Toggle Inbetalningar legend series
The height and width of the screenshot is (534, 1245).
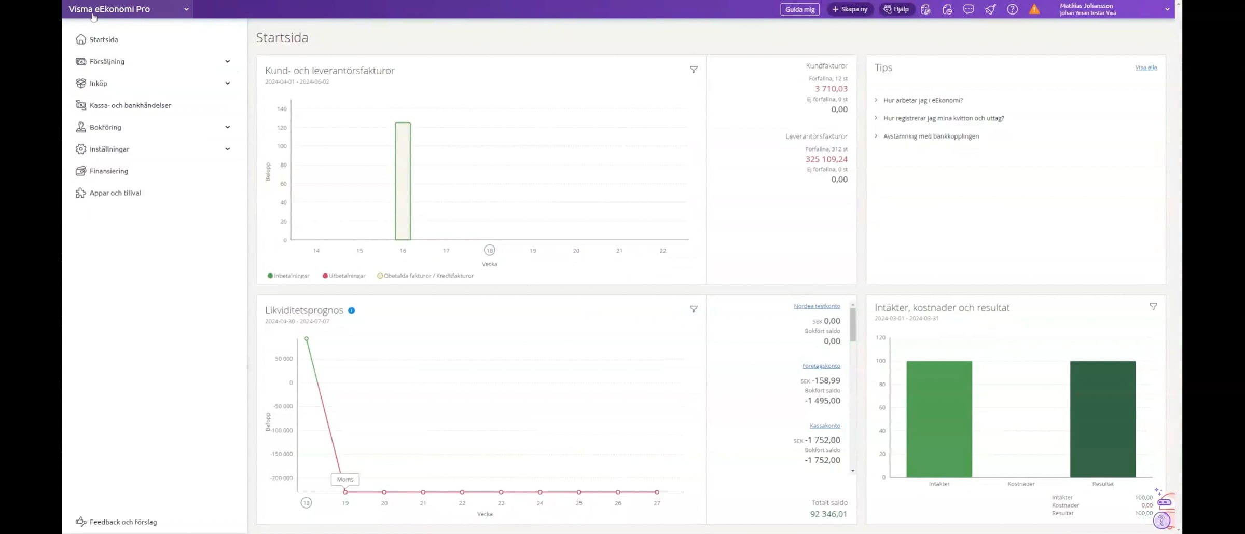[288, 276]
